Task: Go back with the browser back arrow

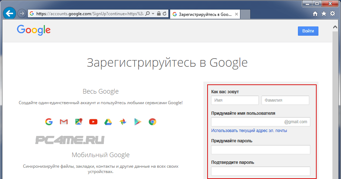Action: (x=9, y=13)
